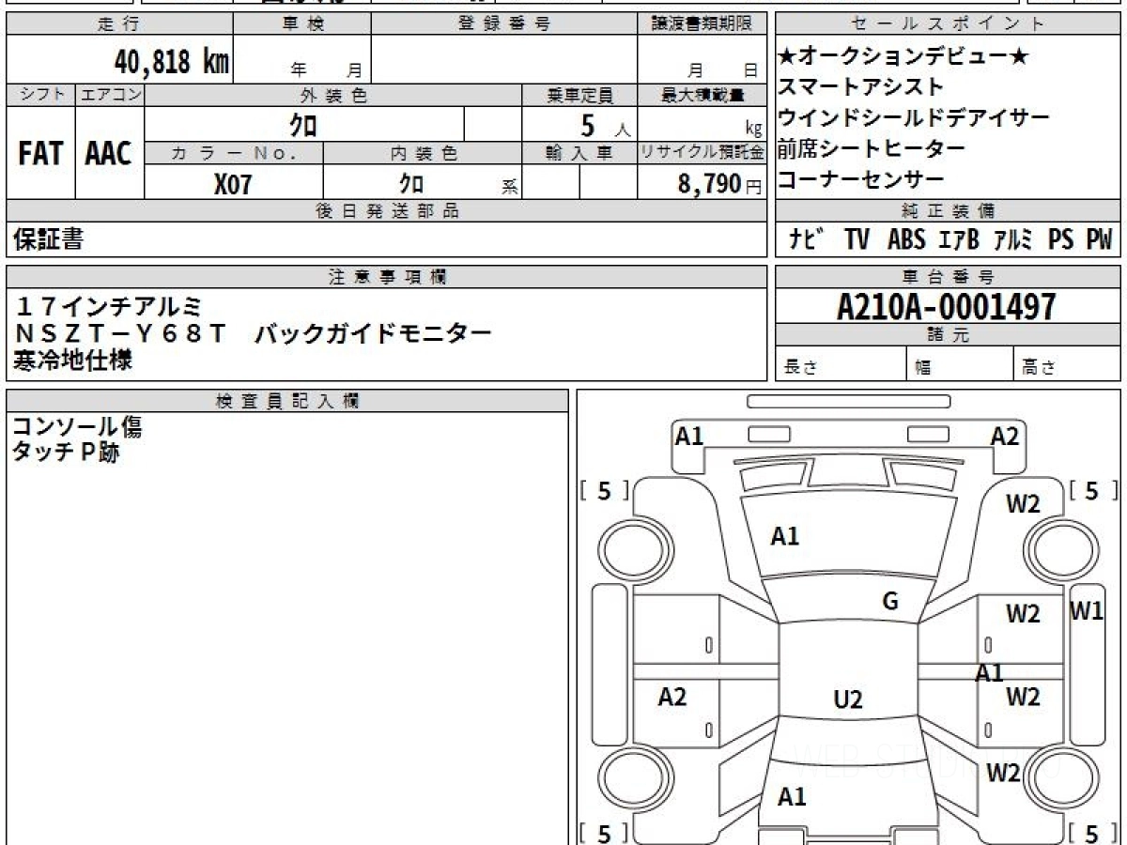Click the コーナーセンサー line
The image size is (1127, 845).
[860, 179]
